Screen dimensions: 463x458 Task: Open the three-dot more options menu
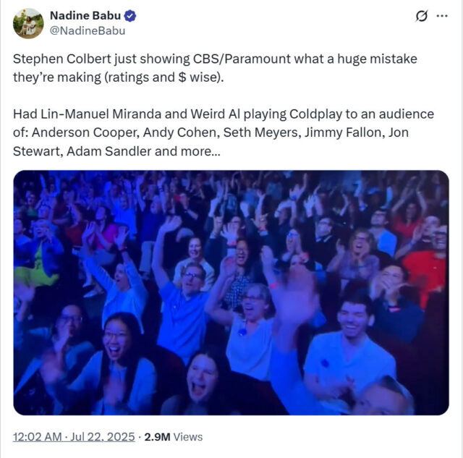[x=442, y=16]
